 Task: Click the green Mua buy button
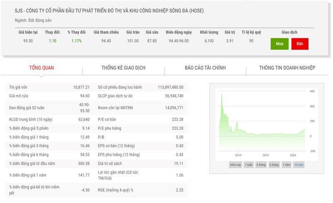pos(279,44)
